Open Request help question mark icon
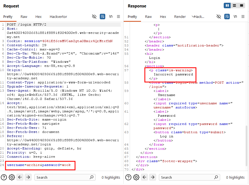The image size is (249, 185). tap(4, 177)
